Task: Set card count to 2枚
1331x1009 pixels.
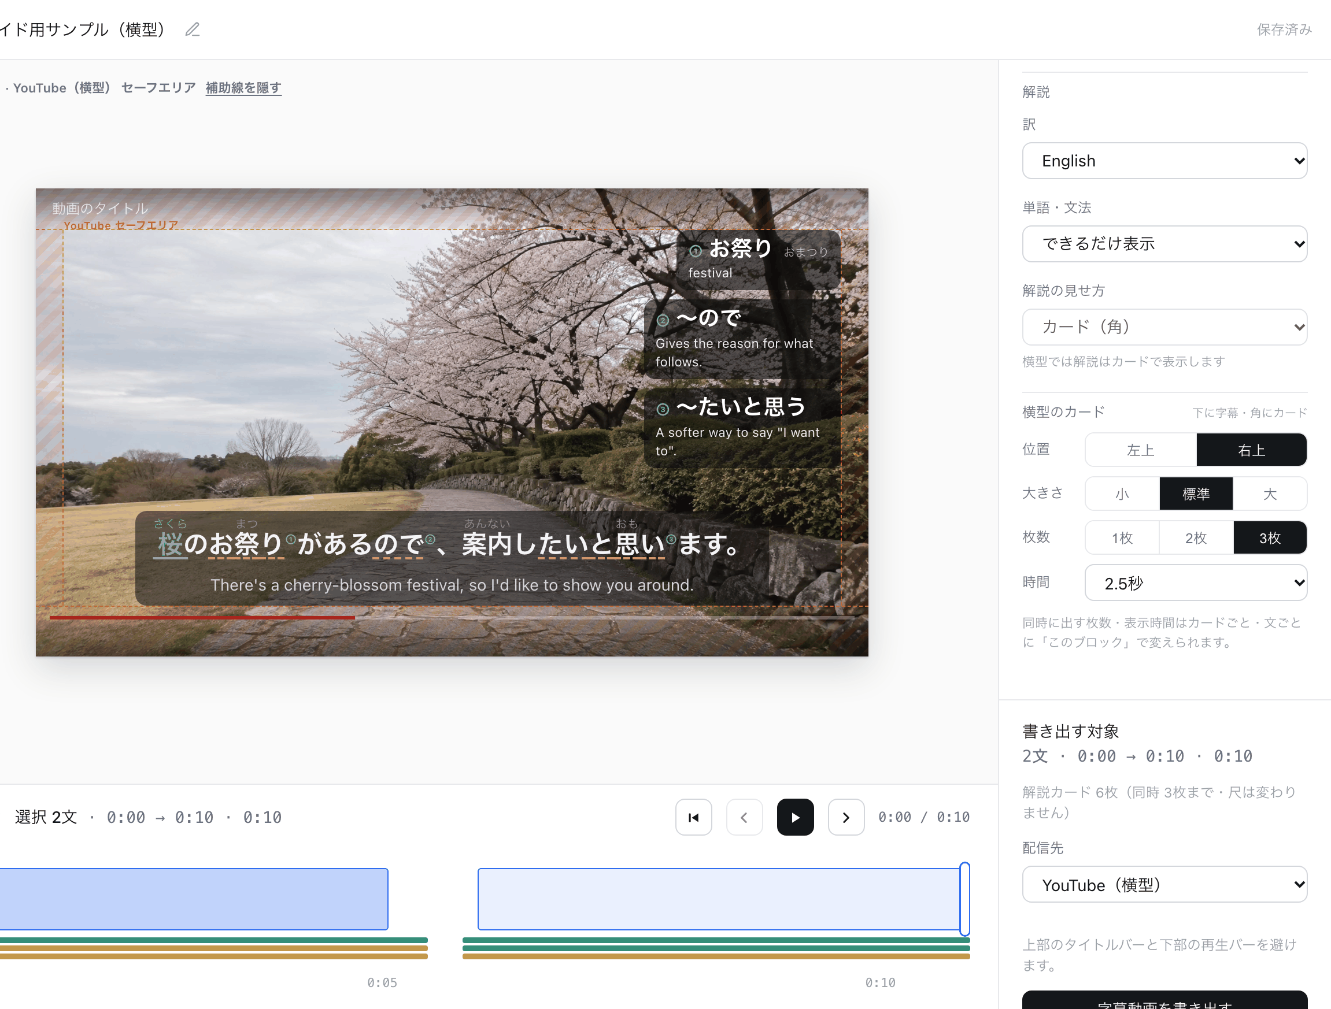Action: (1196, 537)
